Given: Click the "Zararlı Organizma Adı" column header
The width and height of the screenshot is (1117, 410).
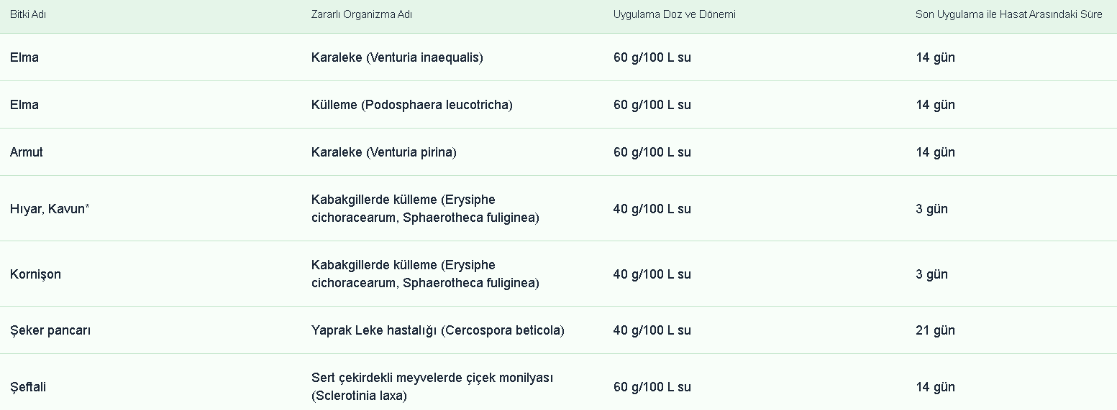Looking at the screenshot, I should 361,14.
